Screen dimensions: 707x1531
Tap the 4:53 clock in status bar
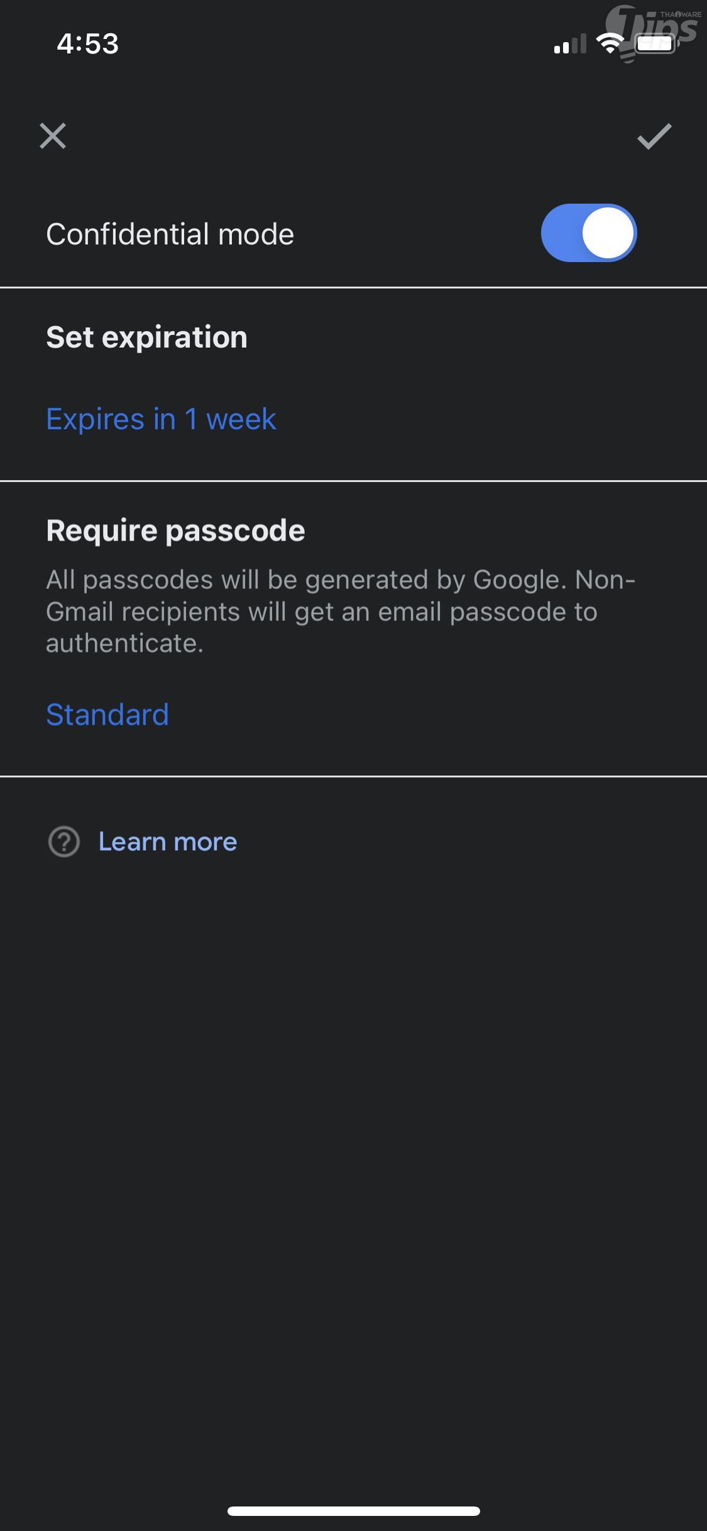tap(88, 44)
